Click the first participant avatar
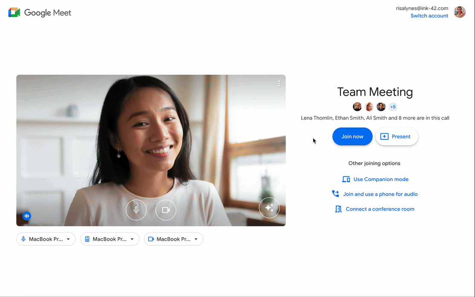This screenshot has width=475, height=297. 357,107
